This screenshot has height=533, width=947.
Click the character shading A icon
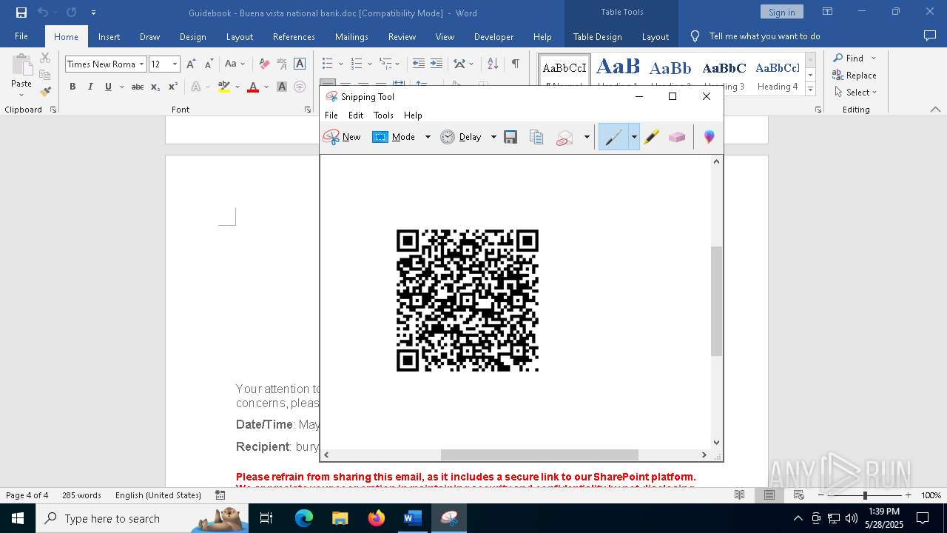click(x=282, y=87)
